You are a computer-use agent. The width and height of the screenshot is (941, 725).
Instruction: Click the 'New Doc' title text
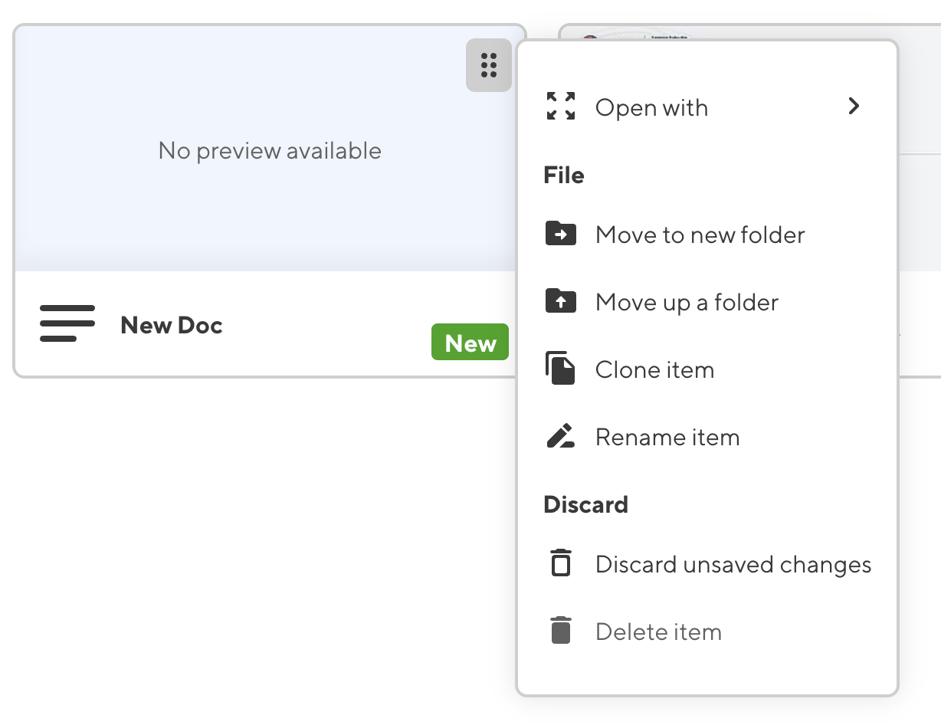(x=172, y=325)
